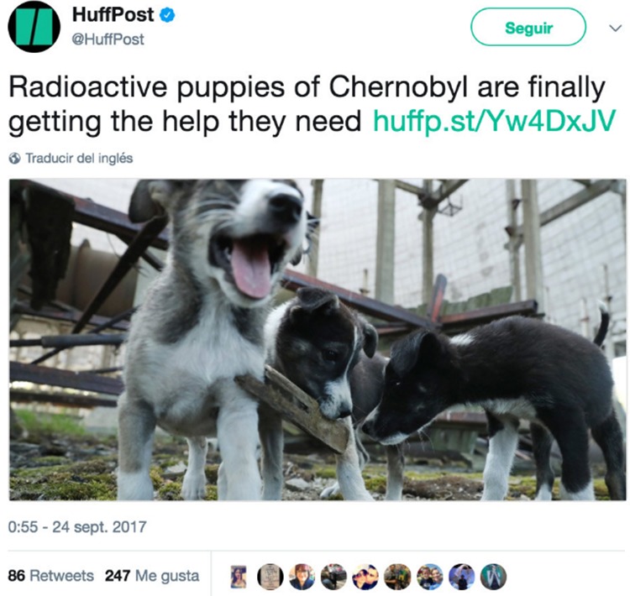Open fifth liker's couple avatar

tap(365, 577)
